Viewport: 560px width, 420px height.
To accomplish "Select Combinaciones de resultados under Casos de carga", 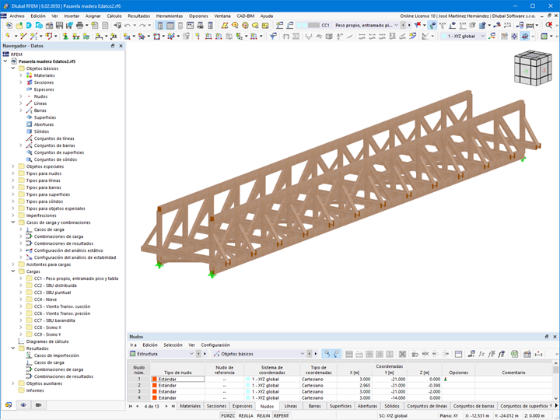I will pos(64,243).
